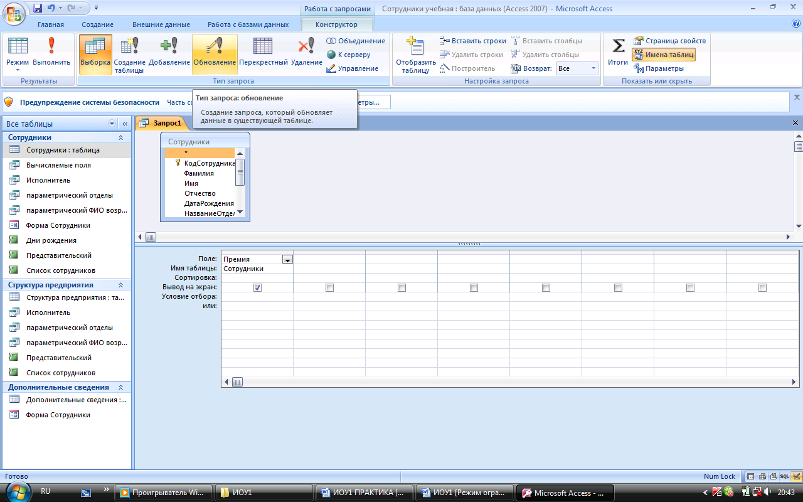The width and height of the screenshot is (803, 502).
Task: Go to the Внешние данные ribbon tab
Action: tap(161, 24)
